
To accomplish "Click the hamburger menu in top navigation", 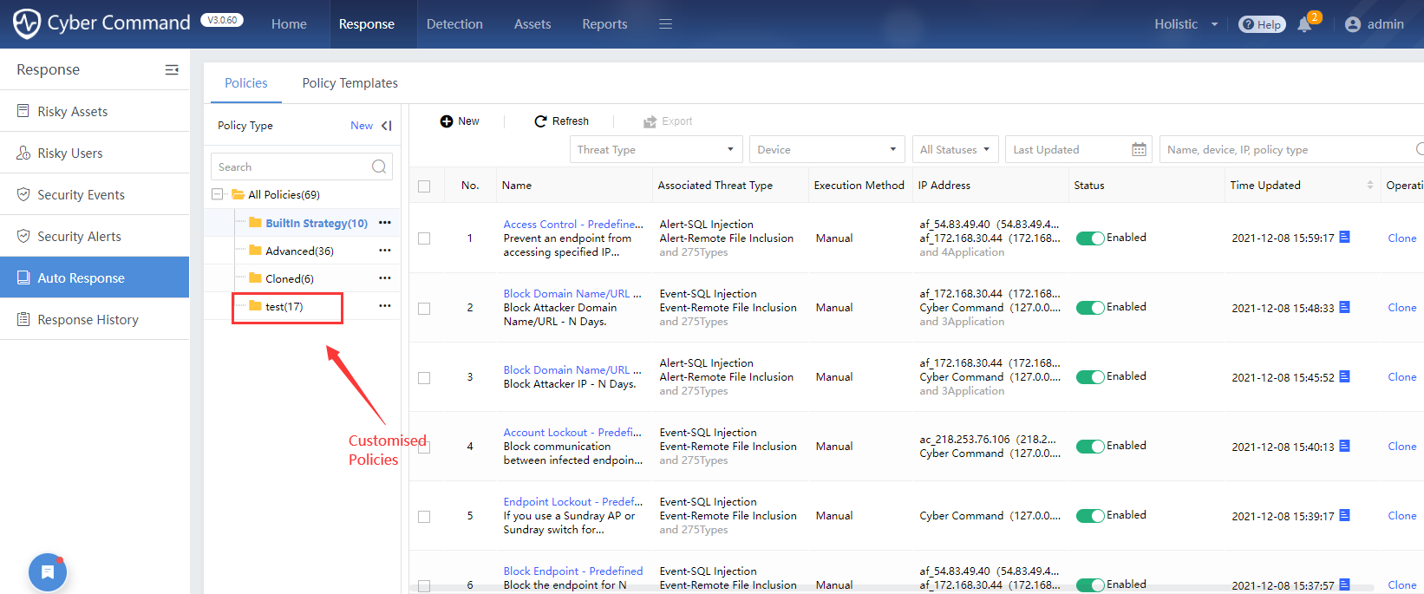I will (x=665, y=24).
